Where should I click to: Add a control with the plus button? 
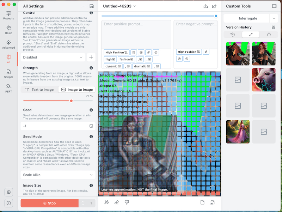91,57
